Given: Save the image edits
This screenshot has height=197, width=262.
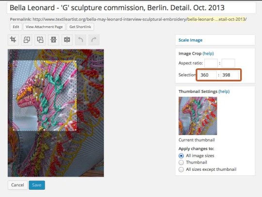Looking at the screenshot, I should tap(37, 185).
